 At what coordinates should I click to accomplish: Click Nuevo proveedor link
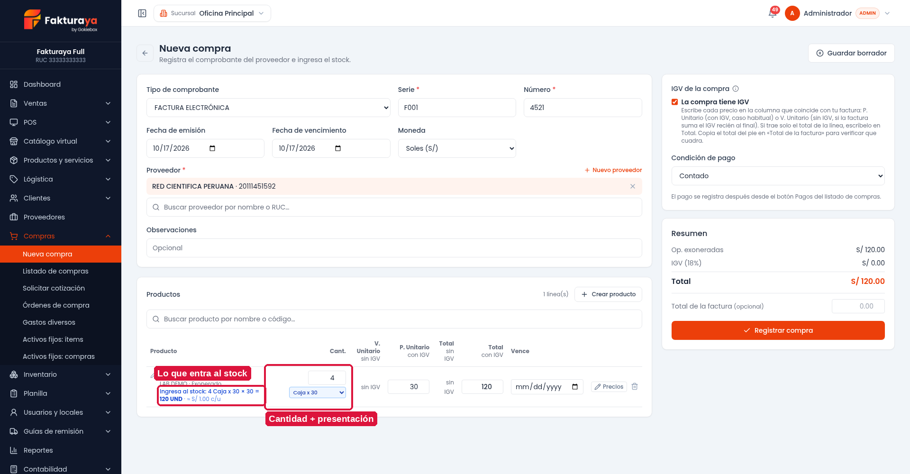(x=613, y=170)
